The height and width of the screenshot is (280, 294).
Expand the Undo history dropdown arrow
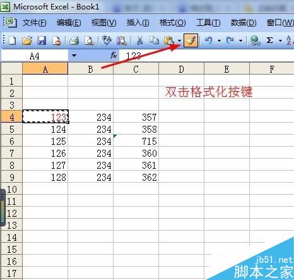[x=219, y=40]
